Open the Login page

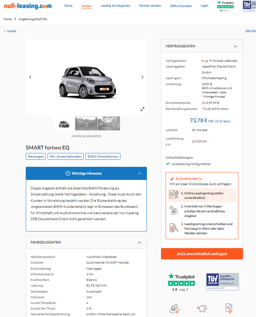[x=204, y=6]
